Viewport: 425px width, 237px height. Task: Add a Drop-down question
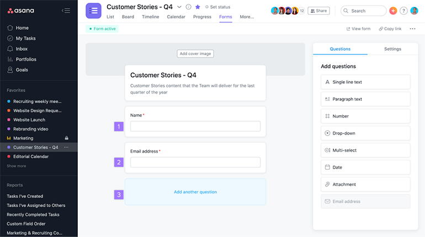pos(365,133)
